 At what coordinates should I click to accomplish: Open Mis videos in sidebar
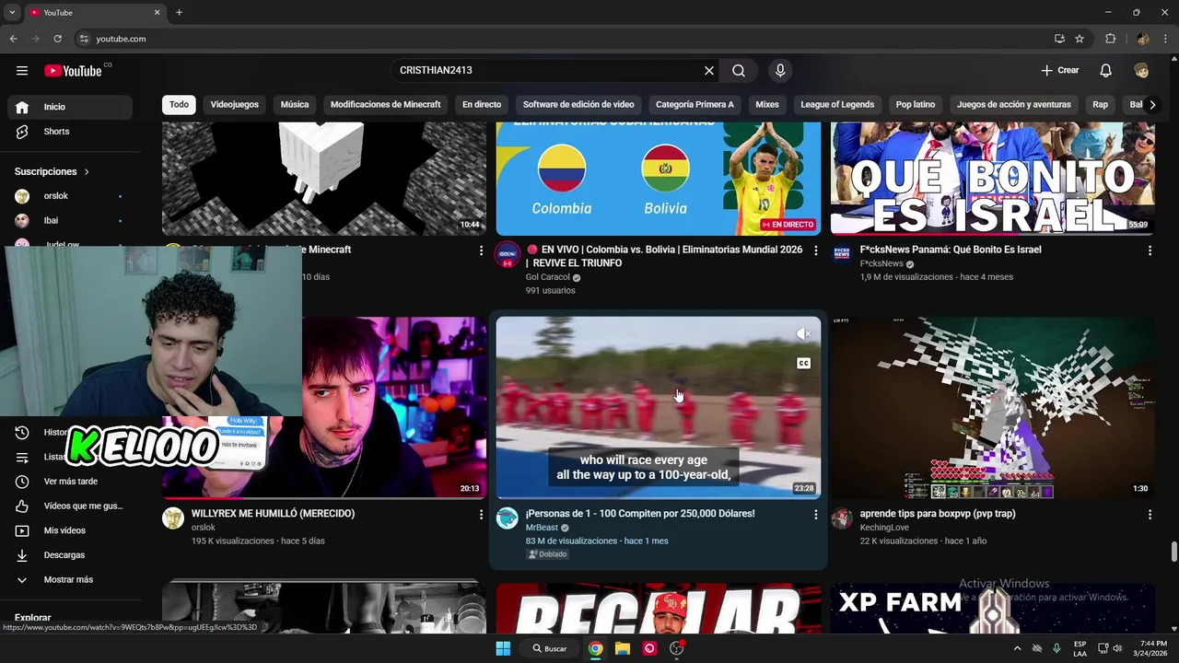point(70,530)
